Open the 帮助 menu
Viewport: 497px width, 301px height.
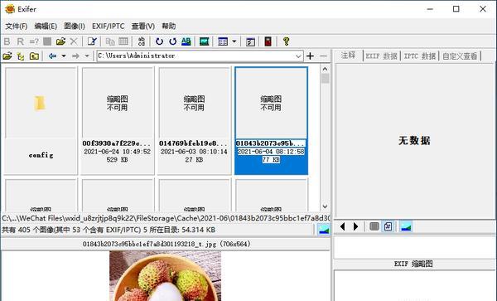[169, 26]
